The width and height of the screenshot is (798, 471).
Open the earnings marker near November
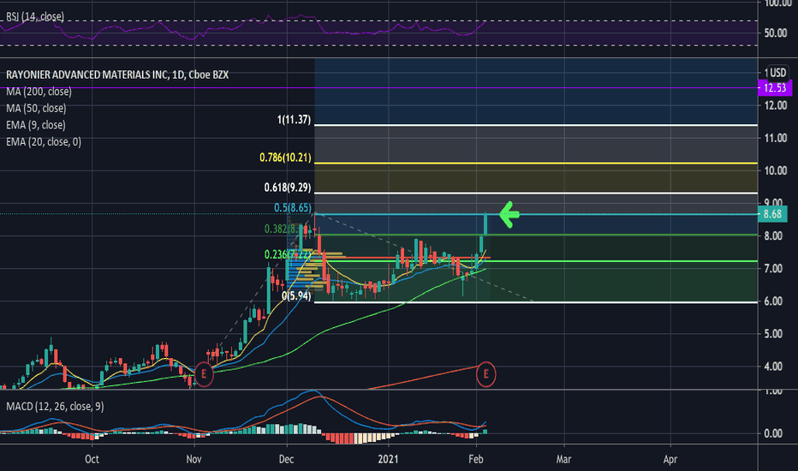click(204, 374)
